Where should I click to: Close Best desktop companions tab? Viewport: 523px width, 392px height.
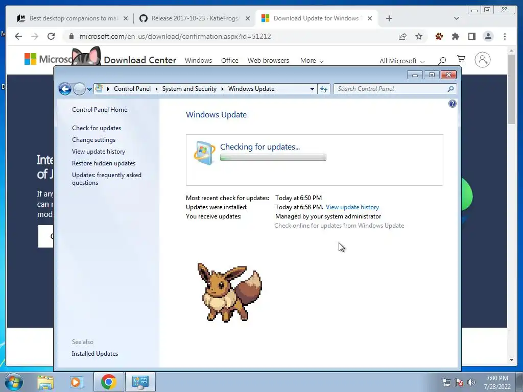pyautogui.click(x=126, y=18)
